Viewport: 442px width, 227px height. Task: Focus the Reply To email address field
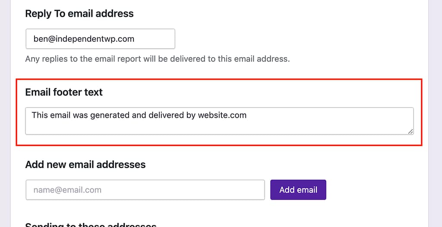100,39
